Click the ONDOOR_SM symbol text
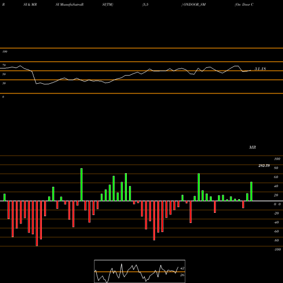The width and height of the screenshot is (283, 283). (194, 5)
